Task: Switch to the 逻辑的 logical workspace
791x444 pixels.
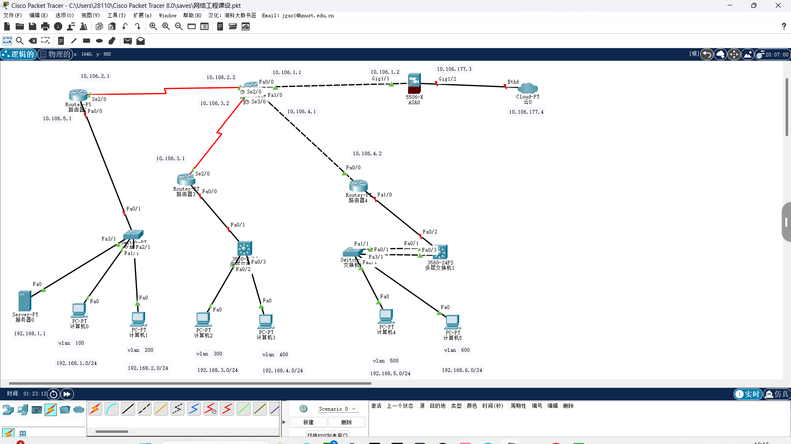Action: pyautogui.click(x=19, y=54)
